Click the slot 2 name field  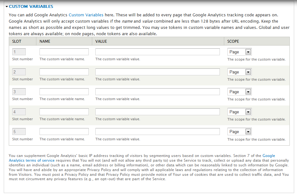pyautogui.click(x=64, y=72)
